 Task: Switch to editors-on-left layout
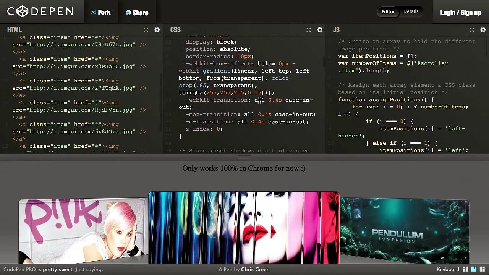click(465, 269)
